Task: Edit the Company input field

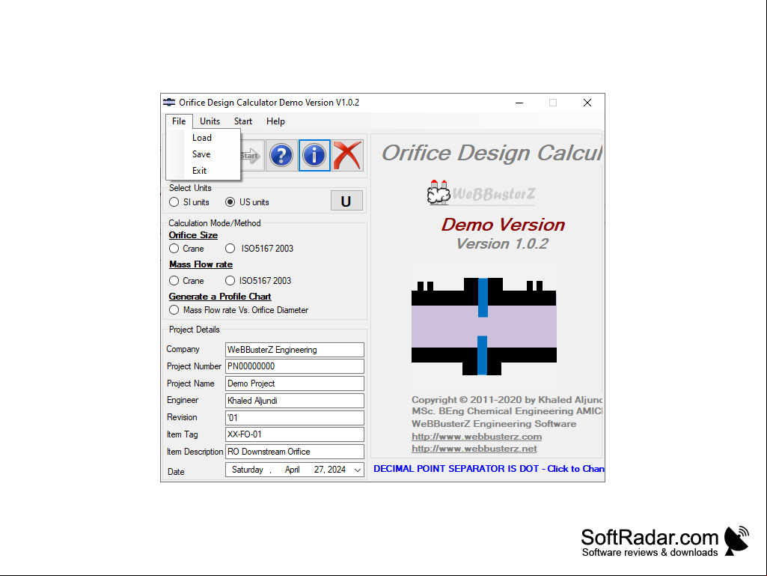Action: point(295,350)
